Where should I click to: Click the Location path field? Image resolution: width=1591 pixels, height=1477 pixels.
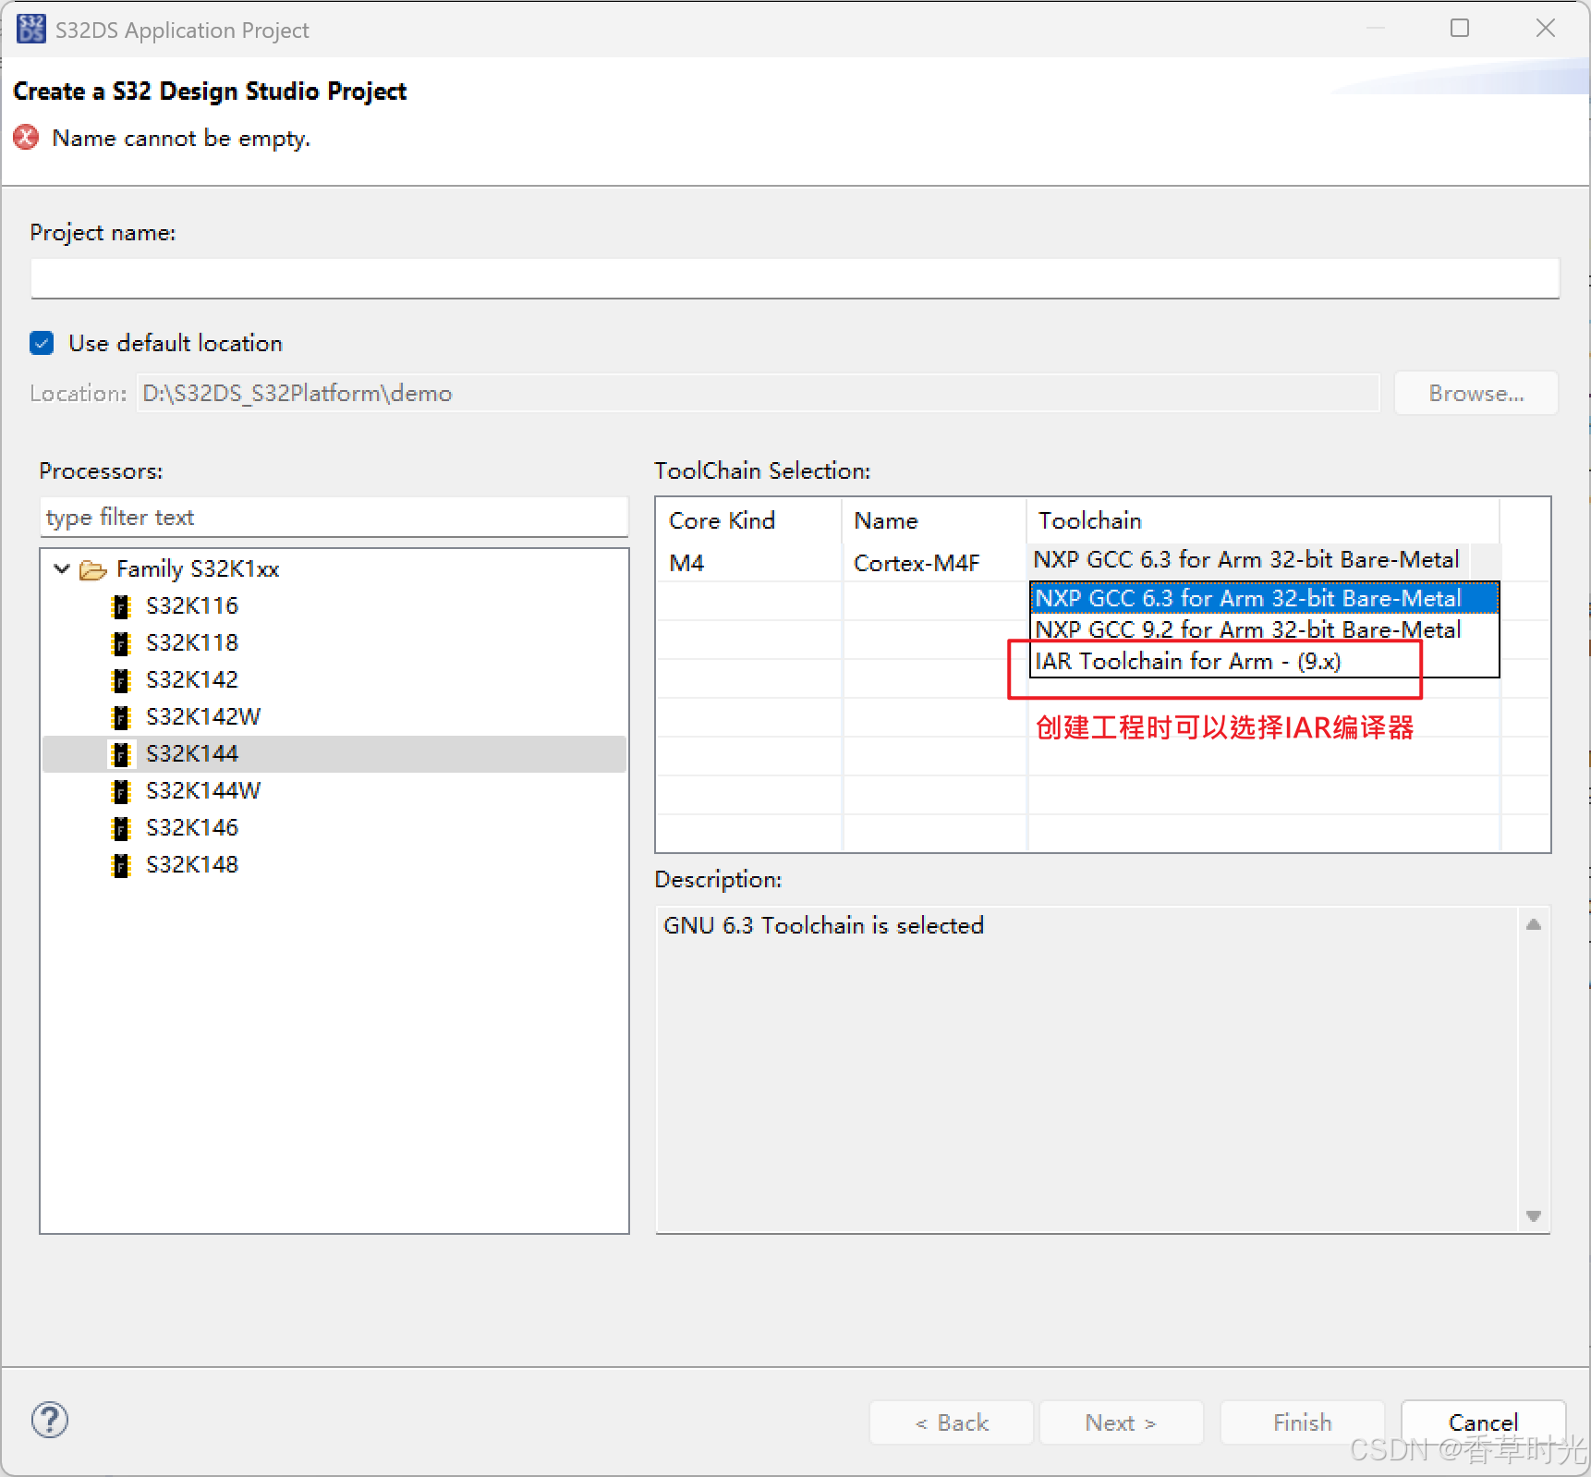point(759,394)
